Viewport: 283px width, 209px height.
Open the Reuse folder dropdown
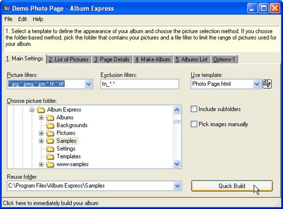177,186
